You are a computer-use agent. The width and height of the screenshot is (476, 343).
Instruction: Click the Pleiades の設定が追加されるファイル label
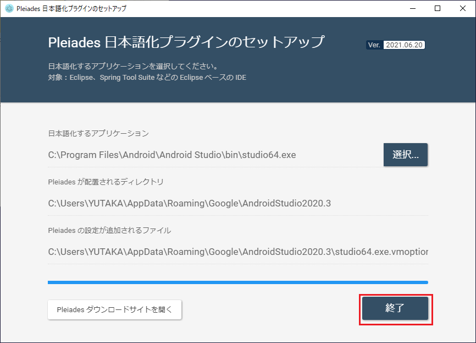pyautogui.click(x=109, y=231)
